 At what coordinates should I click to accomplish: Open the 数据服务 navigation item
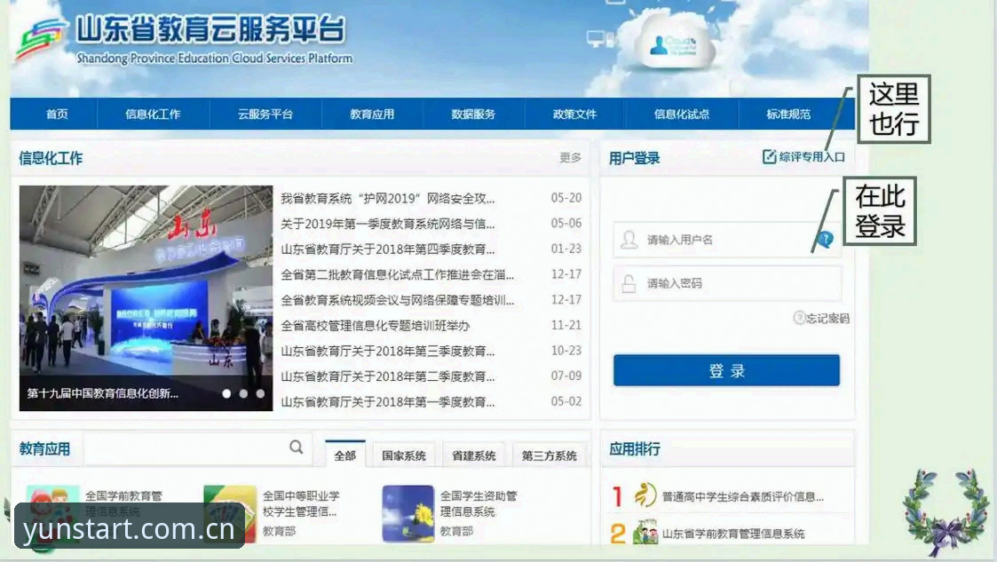click(x=473, y=115)
